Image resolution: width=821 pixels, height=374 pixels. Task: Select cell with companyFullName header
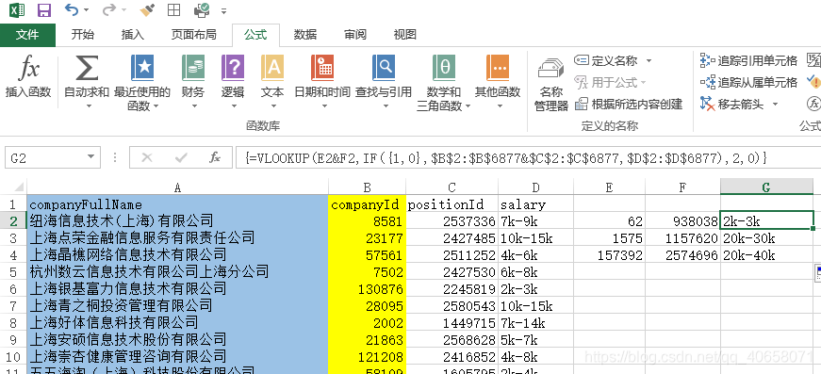tap(177, 204)
